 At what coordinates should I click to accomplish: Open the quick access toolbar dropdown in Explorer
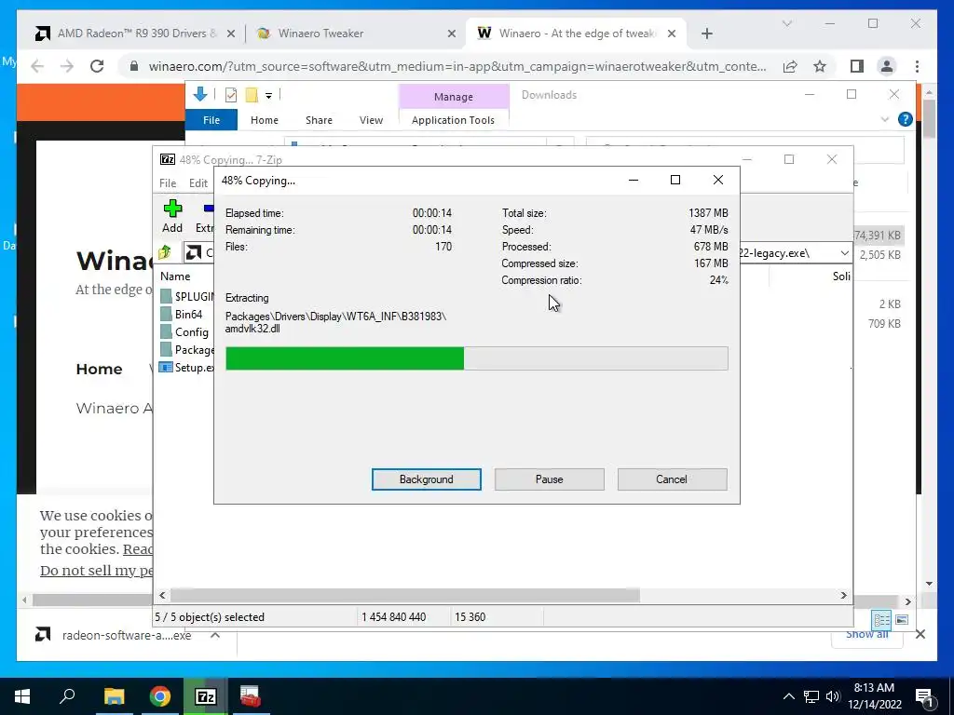268,96
